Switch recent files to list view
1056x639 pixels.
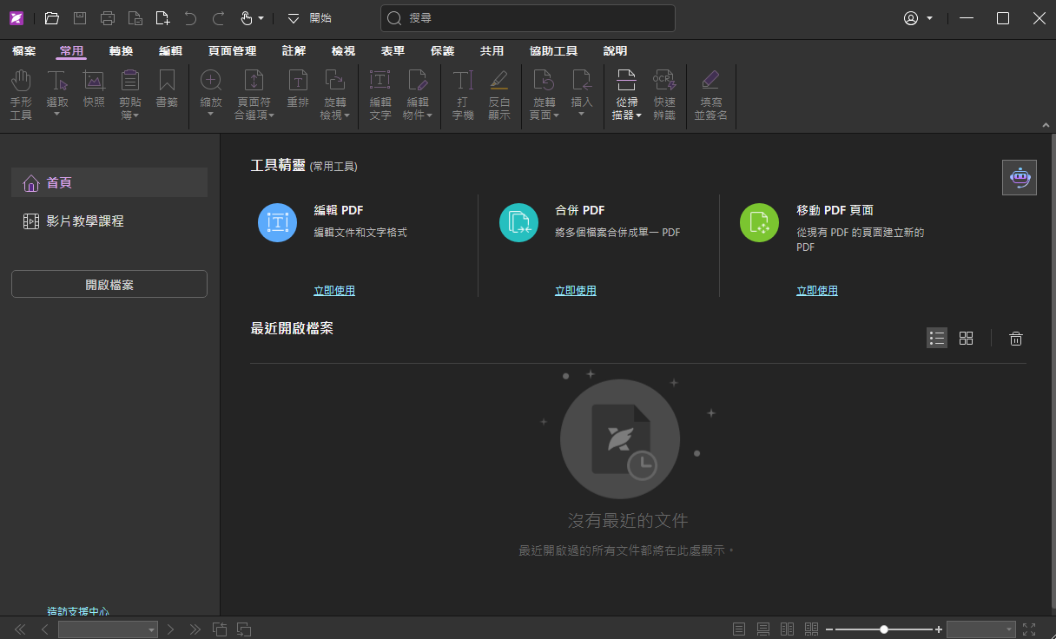tap(937, 339)
